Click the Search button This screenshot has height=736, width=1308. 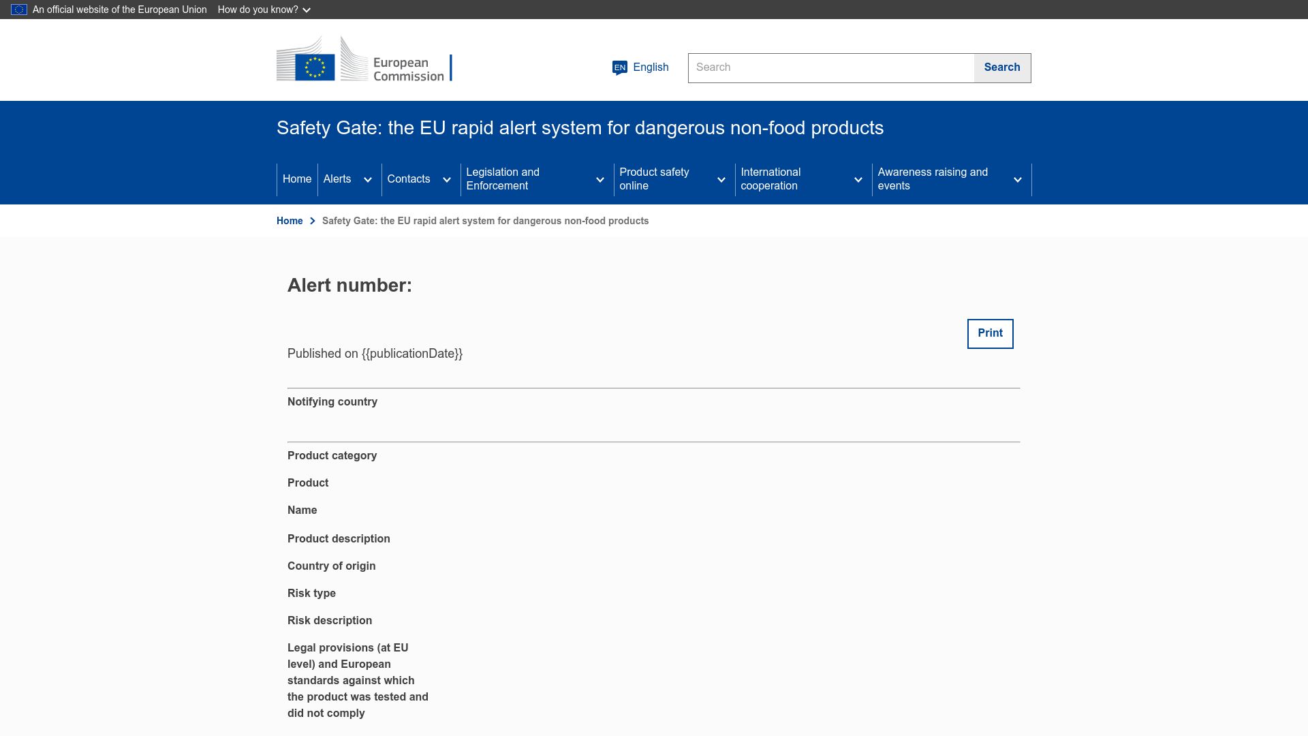[1002, 67]
